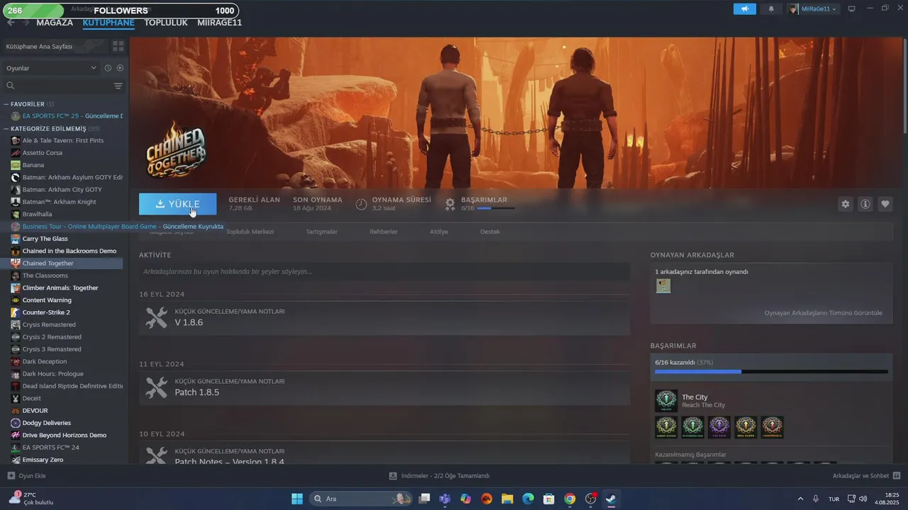
Task: Select Counter-Strike 2 in library
Action: 46,312
